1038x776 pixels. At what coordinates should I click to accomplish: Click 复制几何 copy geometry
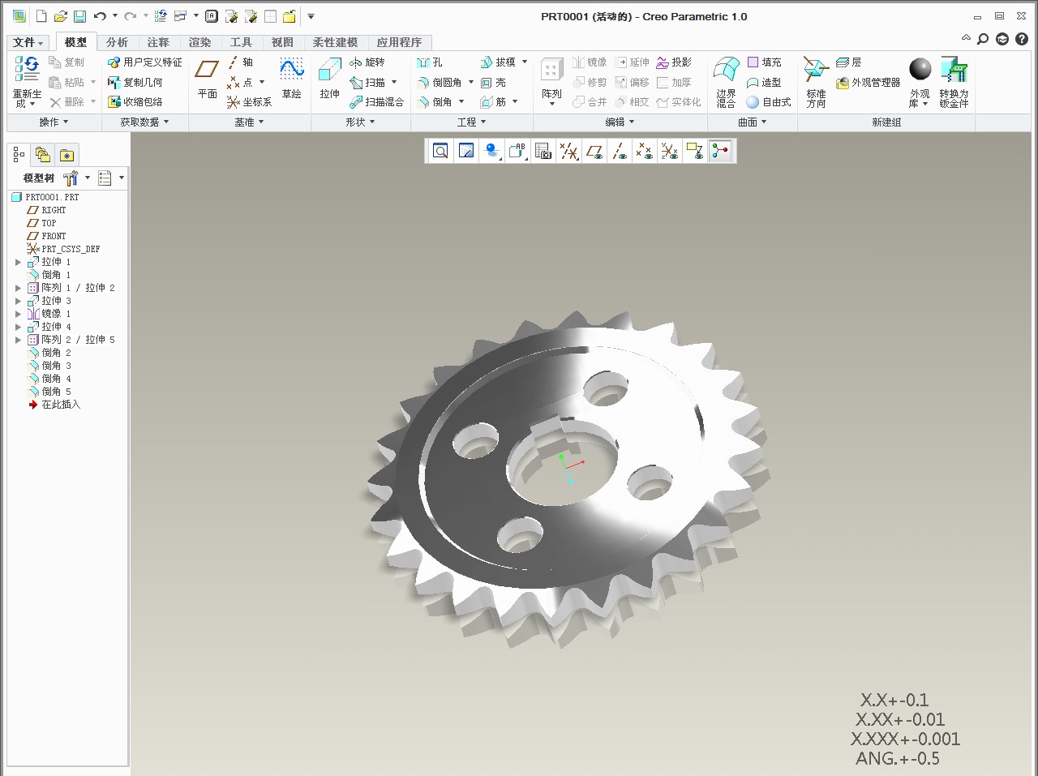click(x=135, y=83)
